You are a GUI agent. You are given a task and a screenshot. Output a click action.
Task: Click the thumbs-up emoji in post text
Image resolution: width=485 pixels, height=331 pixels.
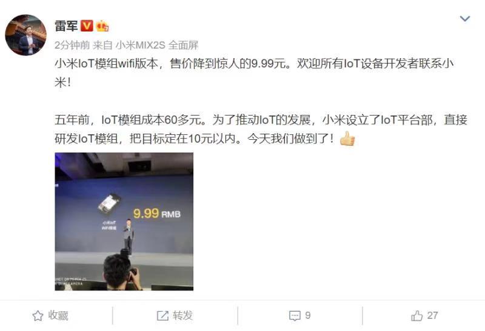point(347,138)
